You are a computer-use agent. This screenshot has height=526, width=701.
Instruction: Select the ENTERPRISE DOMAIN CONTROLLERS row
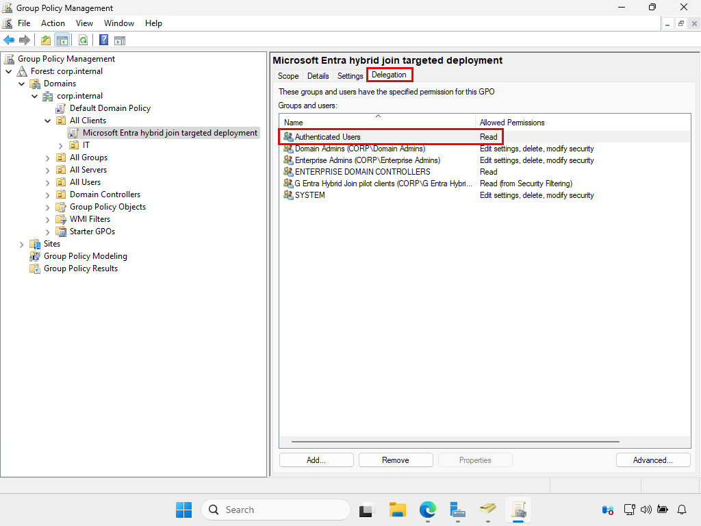(x=485, y=172)
